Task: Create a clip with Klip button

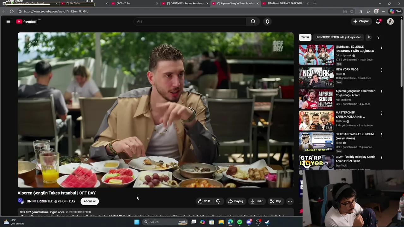Action: point(276,201)
